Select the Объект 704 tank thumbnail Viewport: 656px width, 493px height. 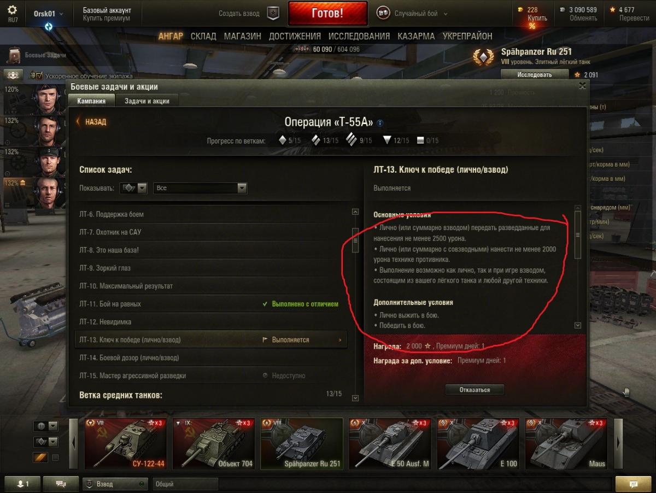tap(214, 444)
